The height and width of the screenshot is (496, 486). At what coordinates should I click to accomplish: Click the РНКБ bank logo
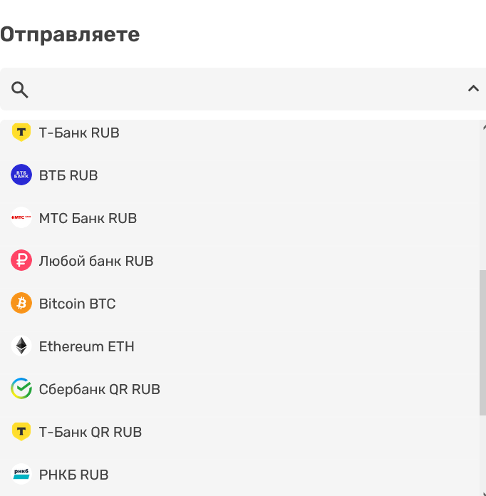coord(21,474)
